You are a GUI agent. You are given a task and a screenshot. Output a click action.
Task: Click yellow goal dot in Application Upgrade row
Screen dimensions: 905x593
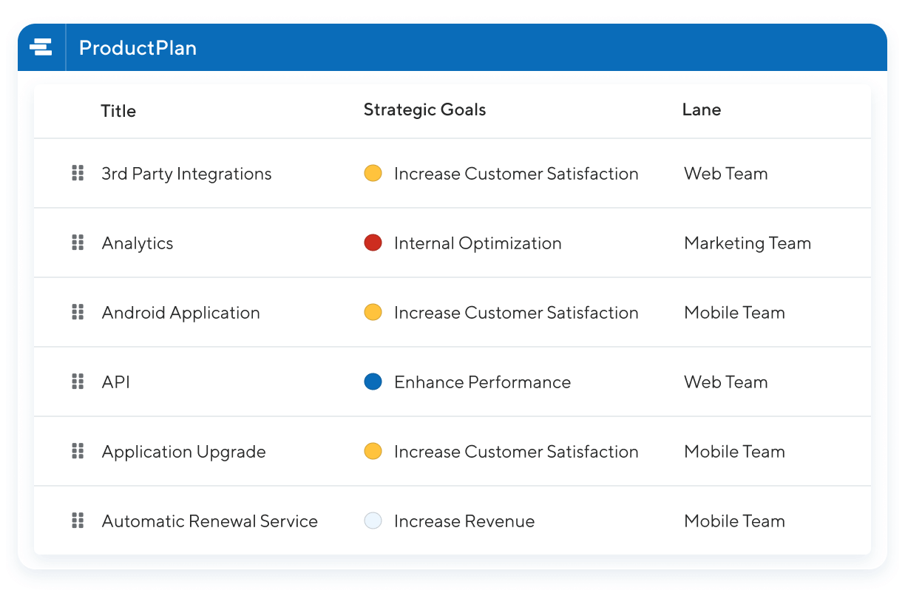[x=373, y=451]
